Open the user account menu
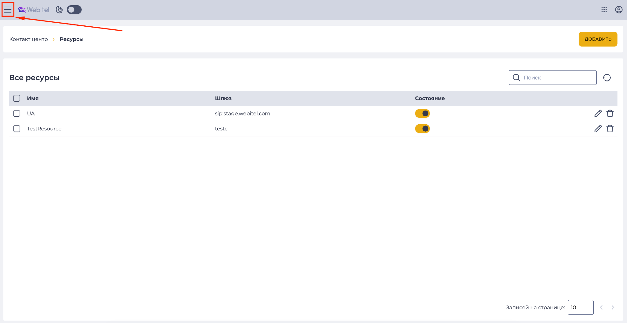This screenshot has width=627, height=323. point(619,10)
